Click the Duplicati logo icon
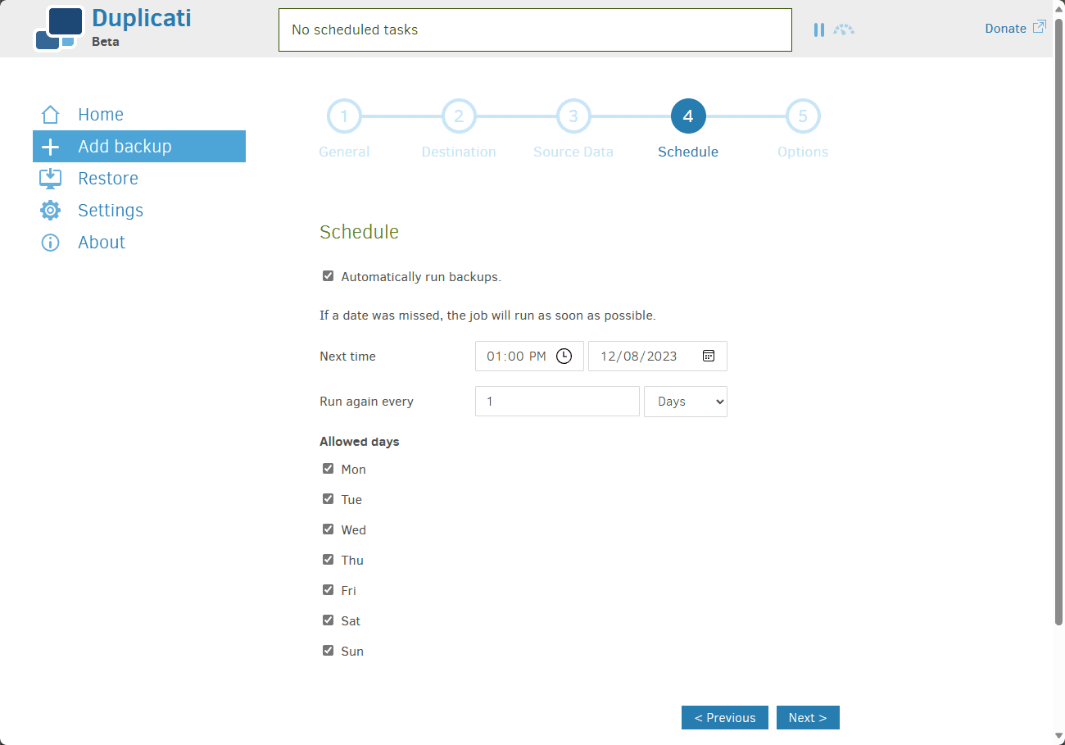Image resolution: width=1065 pixels, height=745 pixels. click(59, 29)
